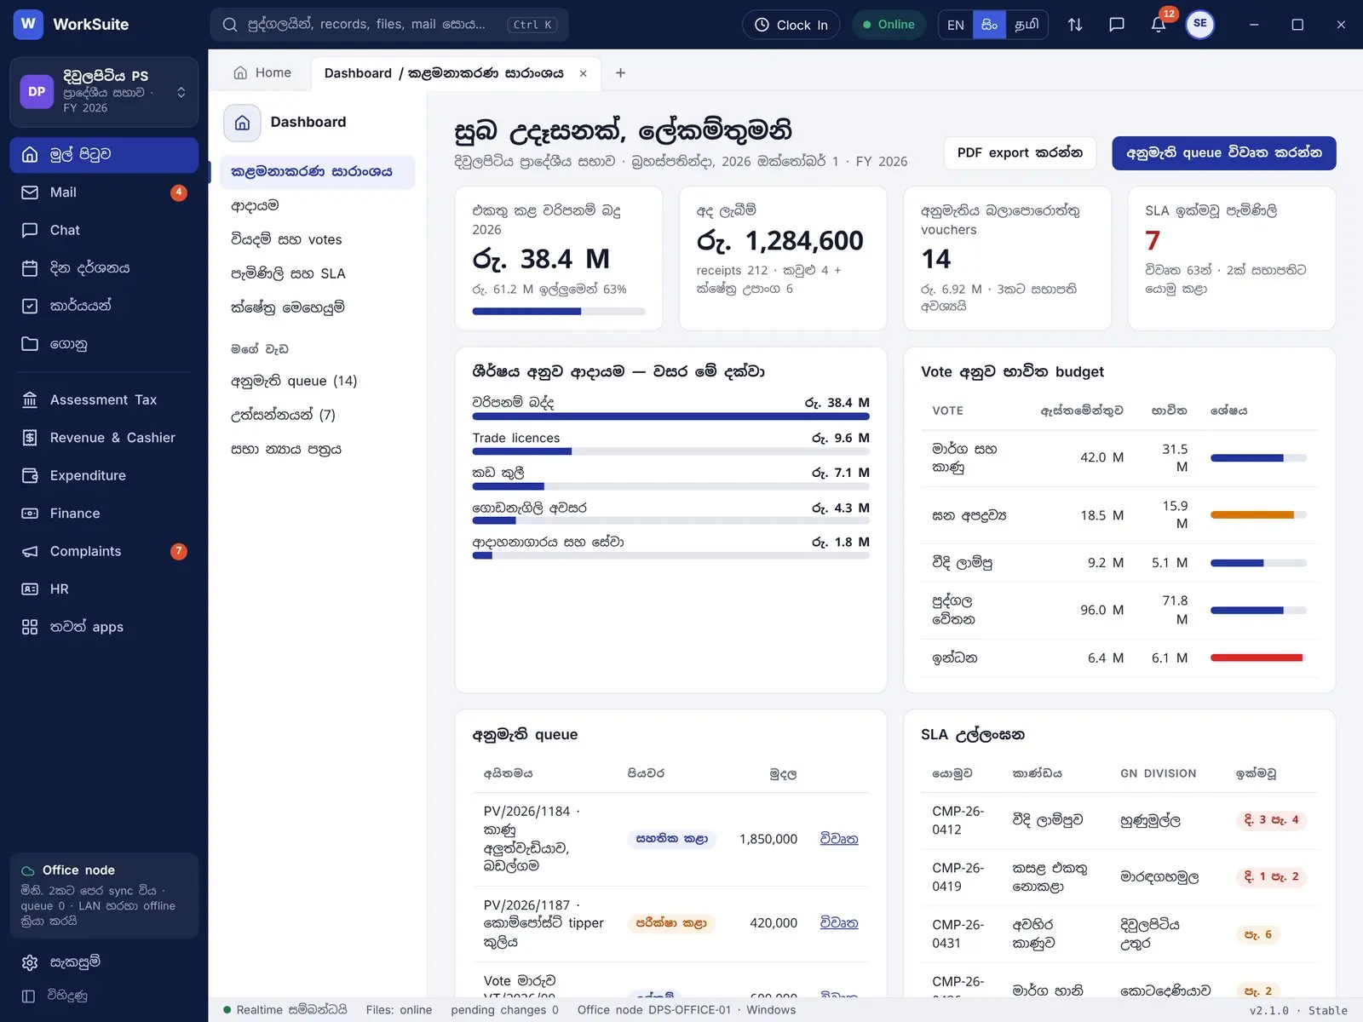Collapse the sidebar with විහිදුණු
Viewport: 1363px width, 1022px height.
coord(104,996)
